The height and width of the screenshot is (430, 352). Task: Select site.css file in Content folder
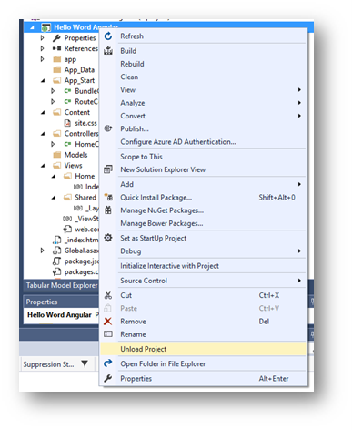click(x=85, y=123)
